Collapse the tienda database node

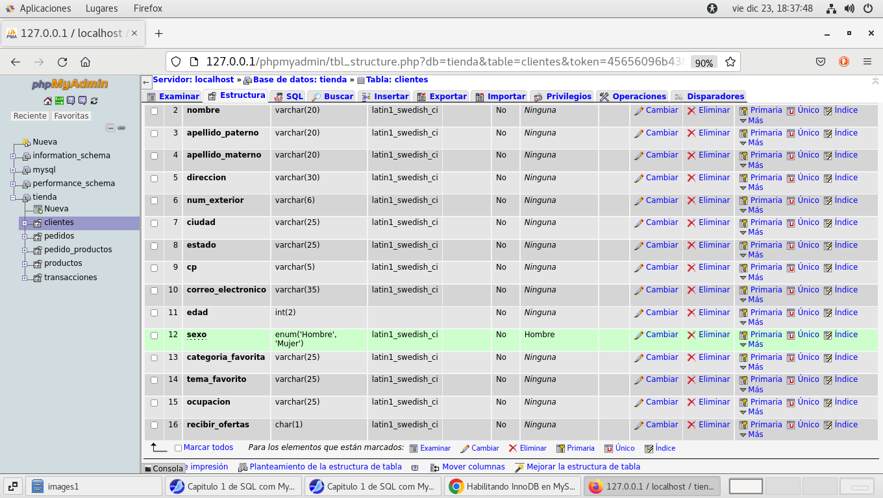coord(13,197)
